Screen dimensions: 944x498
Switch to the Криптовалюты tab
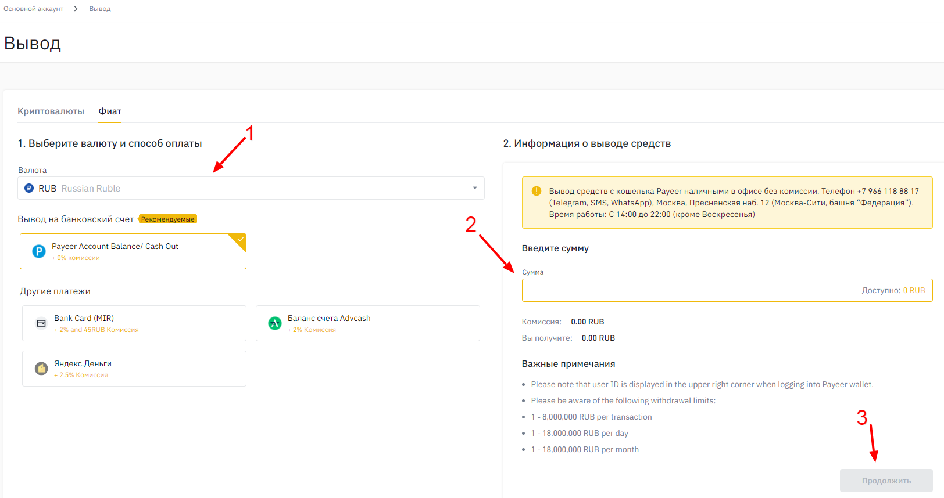click(51, 111)
